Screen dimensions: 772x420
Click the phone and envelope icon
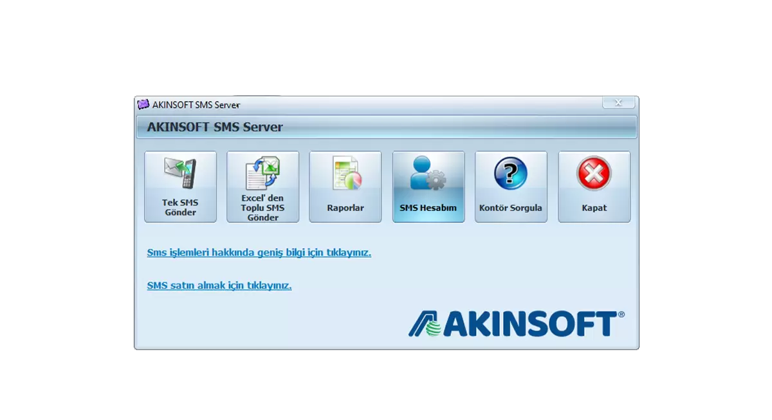pyautogui.click(x=180, y=174)
